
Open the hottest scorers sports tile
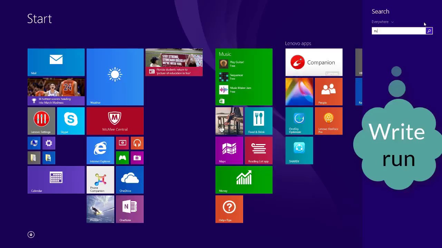[x=56, y=92]
